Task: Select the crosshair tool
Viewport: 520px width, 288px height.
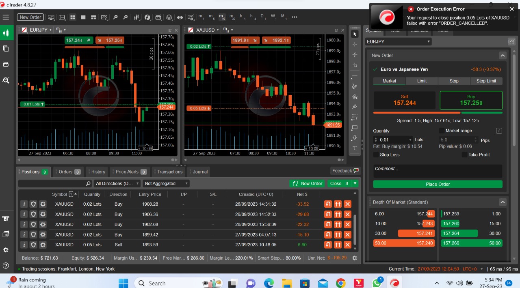Action: (355, 44)
